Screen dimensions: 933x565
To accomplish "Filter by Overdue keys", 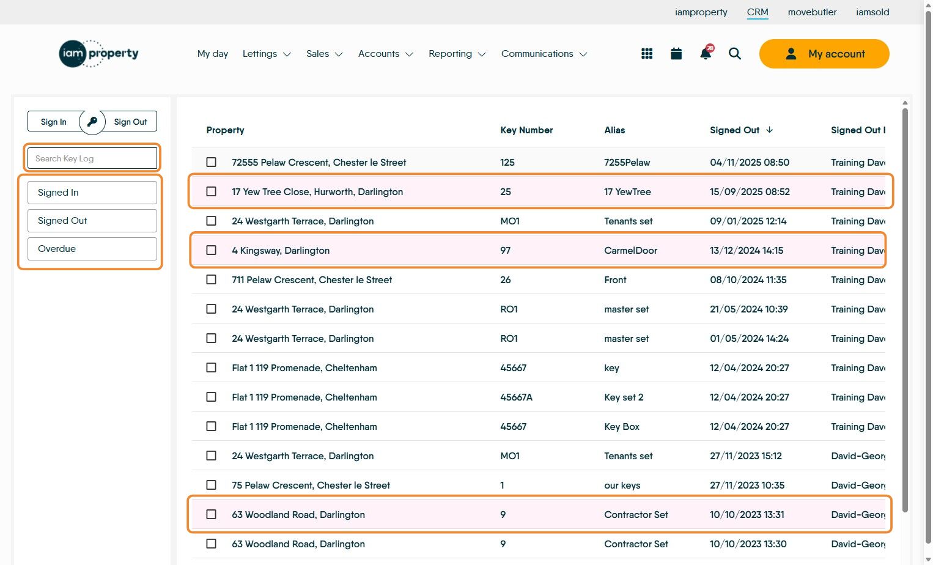I will coord(92,249).
